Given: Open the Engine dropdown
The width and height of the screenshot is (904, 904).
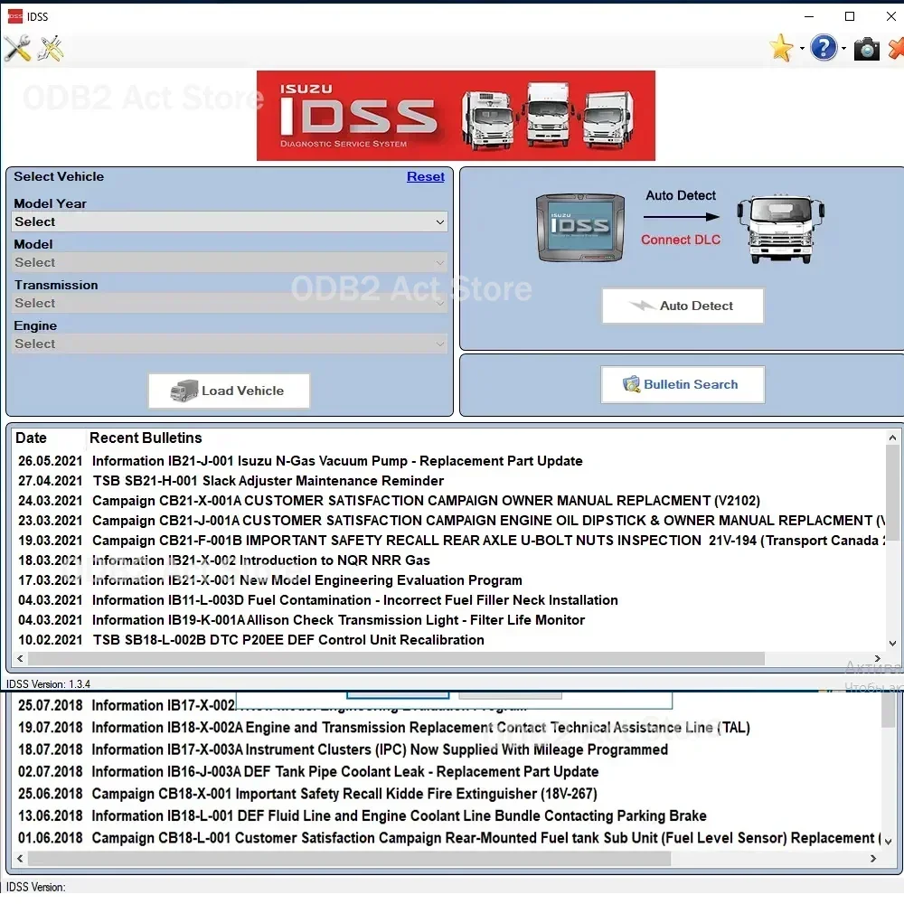Looking at the screenshot, I should click(230, 344).
